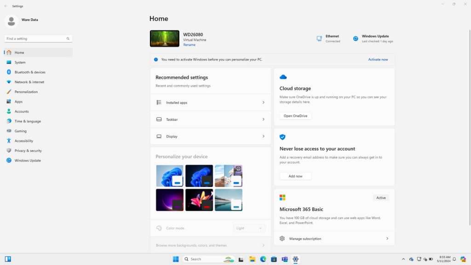Click the shield icon on account recovery card
The height and width of the screenshot is (265, 471).
[x=282, y=137]
